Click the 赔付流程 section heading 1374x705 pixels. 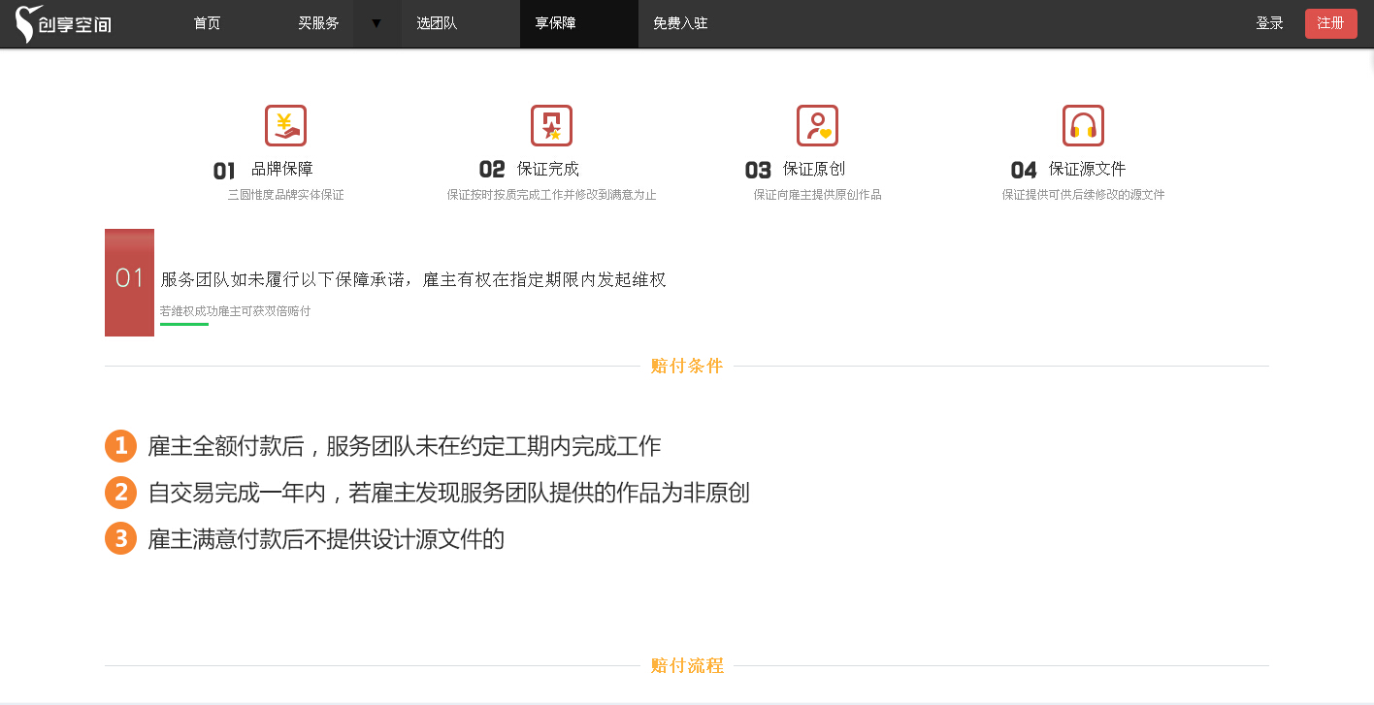tap(687, 666)
